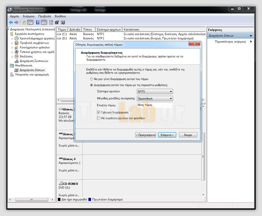Click the Προβολή συμβάντων event viewer icon
The width and height of the screenshot is (262, 216).
click(17, 43)
